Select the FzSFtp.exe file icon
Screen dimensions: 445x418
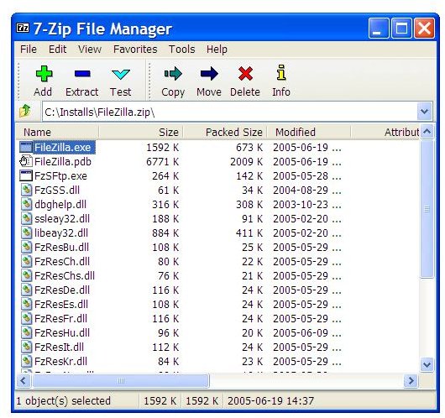[26, 175]
